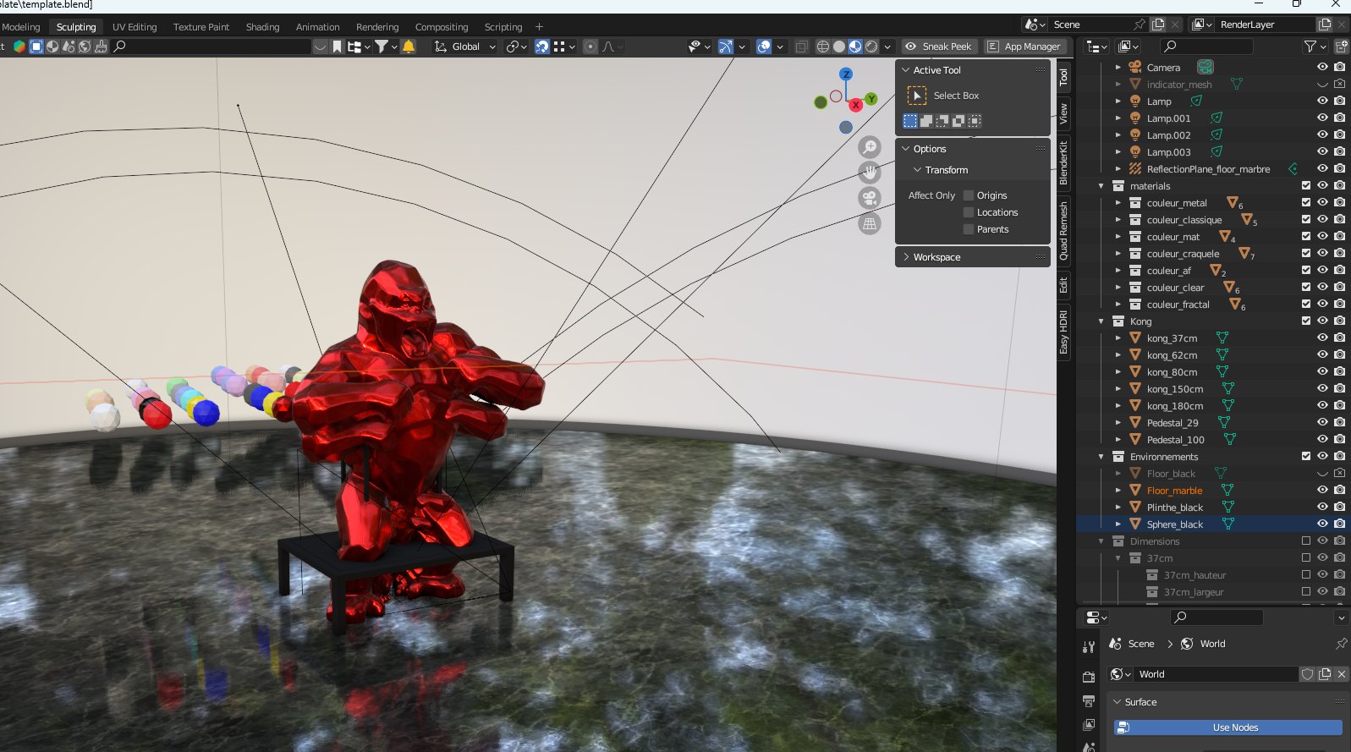Toggle eye visibility for Floor_marble

(1322, 490)
